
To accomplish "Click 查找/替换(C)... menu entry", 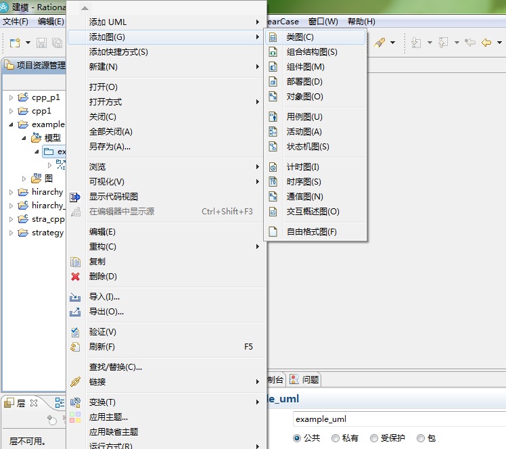I will 115,367.
